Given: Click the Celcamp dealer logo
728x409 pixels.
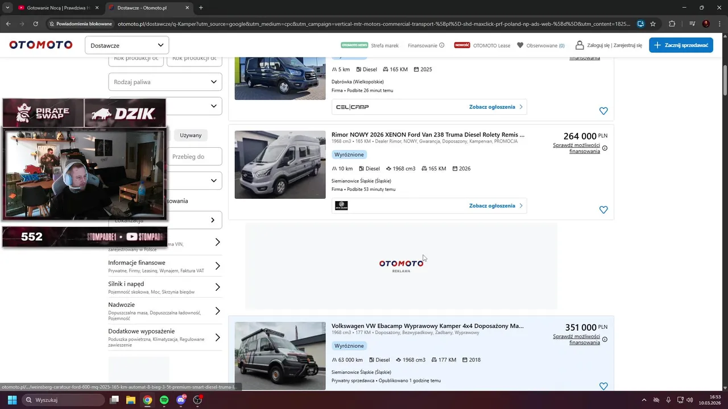Looking at the screenshot, I should (x=353, y=107).
